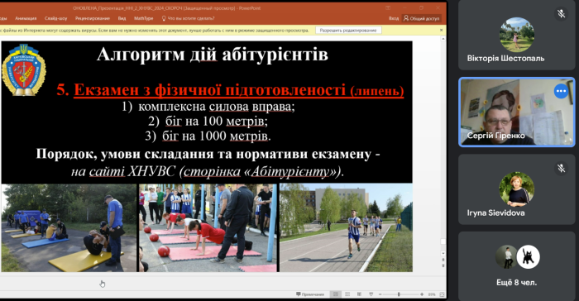Switch to Reading view
The image size is (579, 301).
(359, 294)
